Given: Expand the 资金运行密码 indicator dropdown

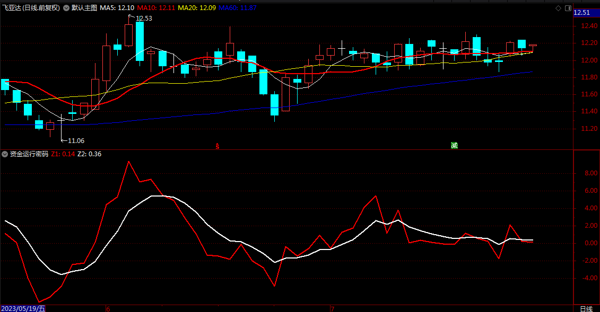Looking at the screenshot, I should tap(5, 154).
